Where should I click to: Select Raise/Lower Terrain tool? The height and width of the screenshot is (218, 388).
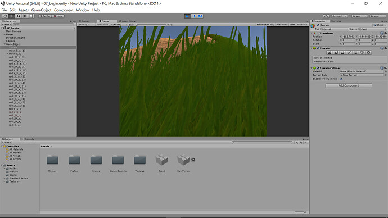click(x=330, y=53)
